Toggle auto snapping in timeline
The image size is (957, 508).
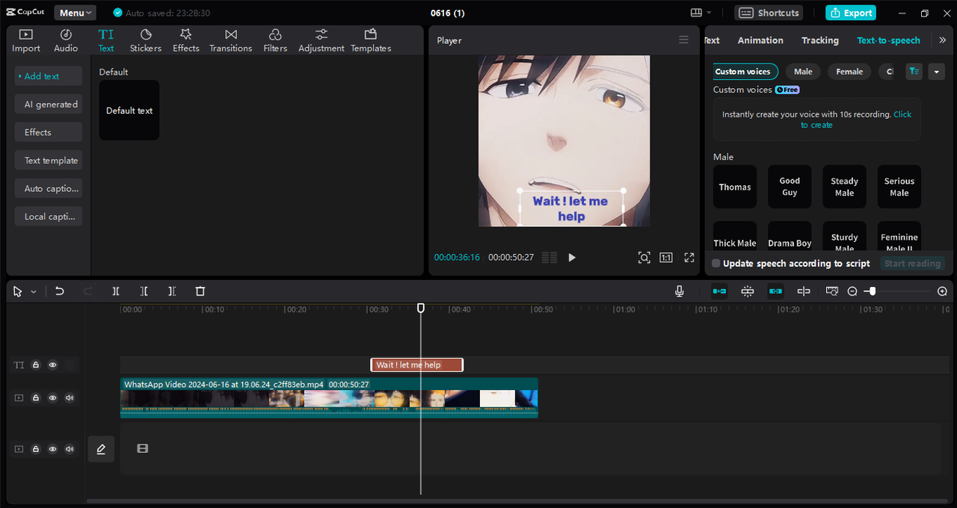pyautogui.click(x=748, y=291)
